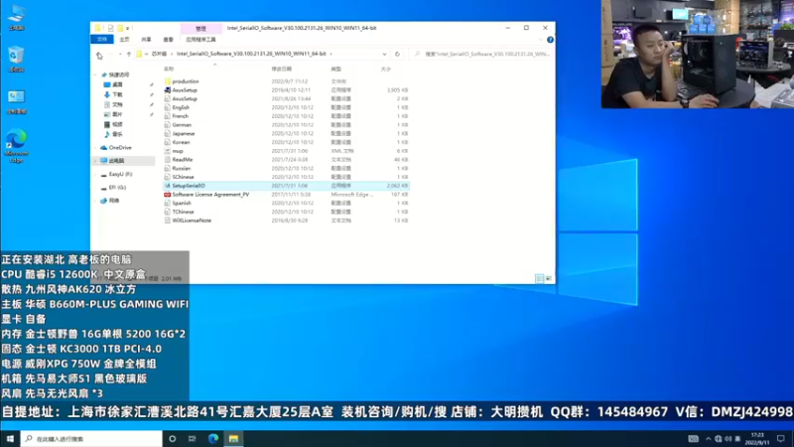The image size is (794, 447).
Task: Select OneDrive in navigation pane
Action: [x=119, y=147]
